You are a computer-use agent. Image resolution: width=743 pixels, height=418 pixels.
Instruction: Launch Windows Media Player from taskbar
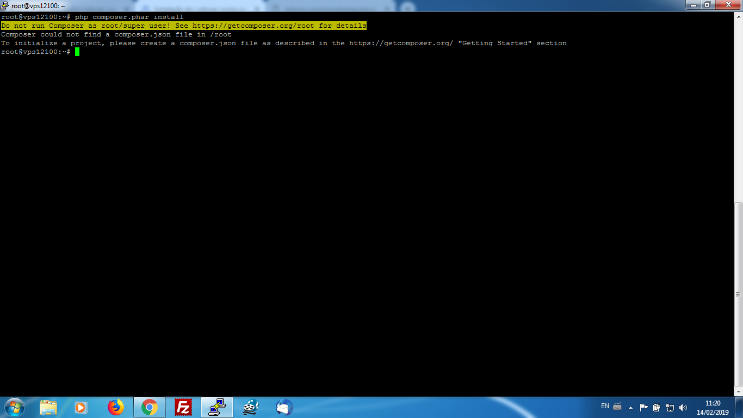click(81, 407)
